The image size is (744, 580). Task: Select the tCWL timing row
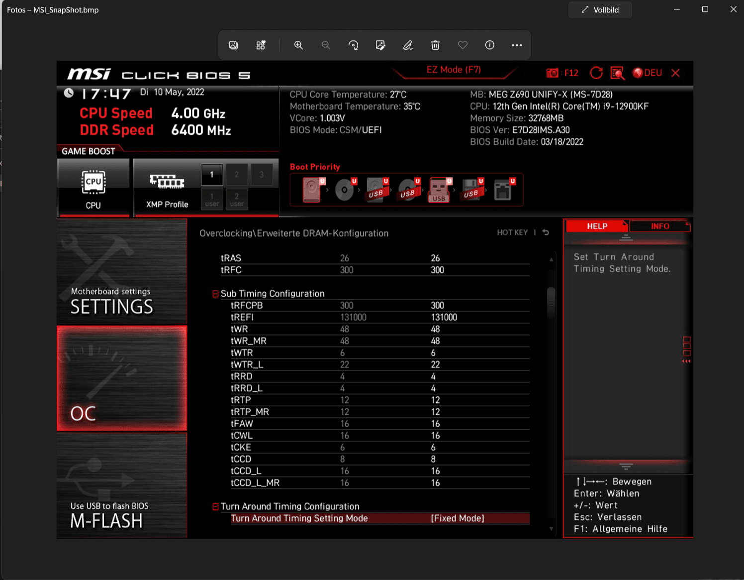pyautogui.click(x=380, y=436)
